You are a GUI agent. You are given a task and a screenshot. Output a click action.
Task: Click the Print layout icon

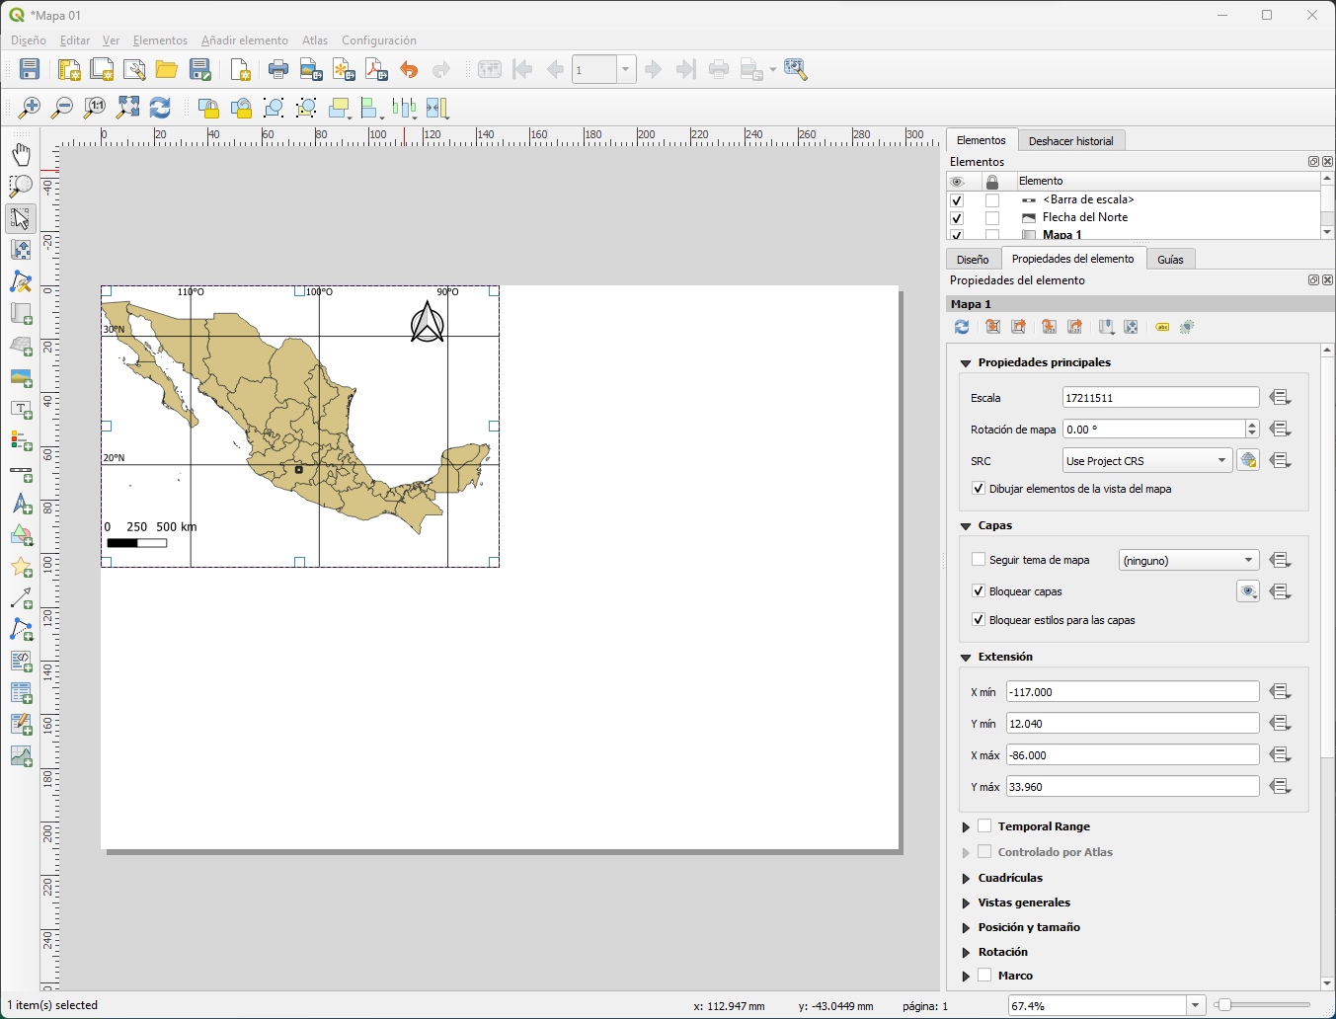click(x=278, y=69)
